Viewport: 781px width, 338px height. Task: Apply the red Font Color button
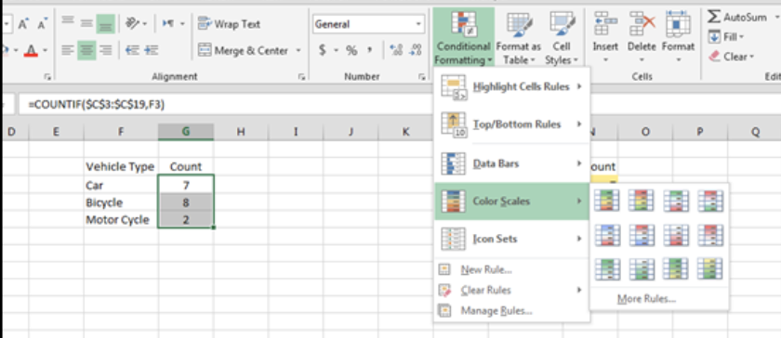tap(31, 50)
